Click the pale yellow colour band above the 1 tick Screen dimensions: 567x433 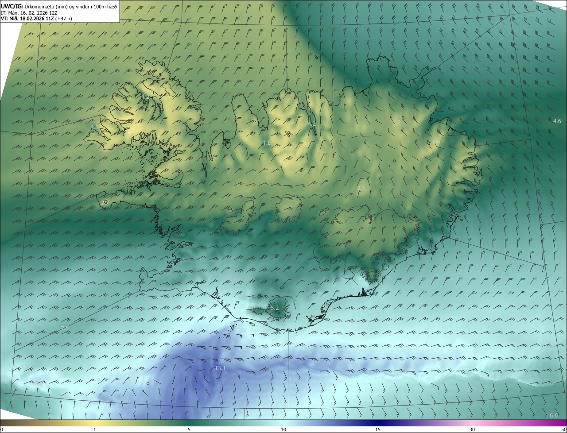click(x=95, y=423)
